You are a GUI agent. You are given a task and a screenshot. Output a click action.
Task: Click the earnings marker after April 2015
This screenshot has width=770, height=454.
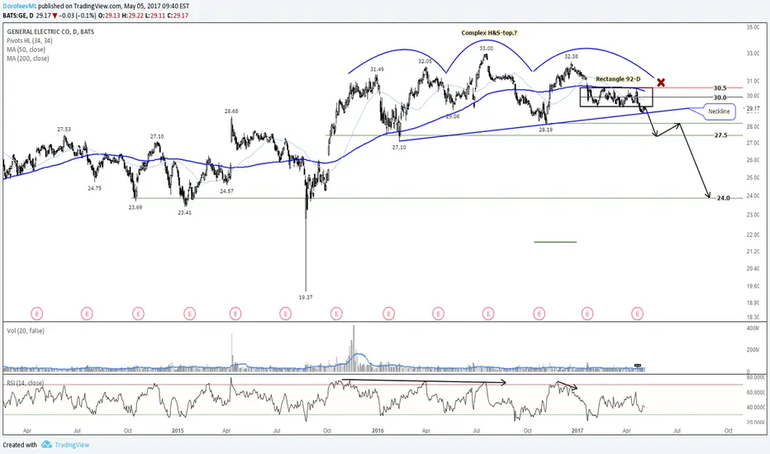coord(235,313)
